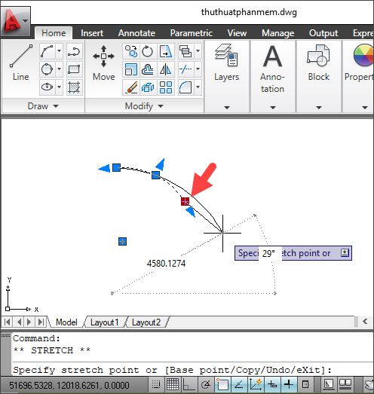Expand the Modify panel title arrow
The image size is (374, 394).
[161, 106]
